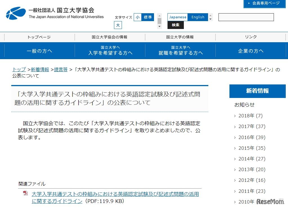
Task: Open 国立大学協会の情報 menu
Action: 110,37
